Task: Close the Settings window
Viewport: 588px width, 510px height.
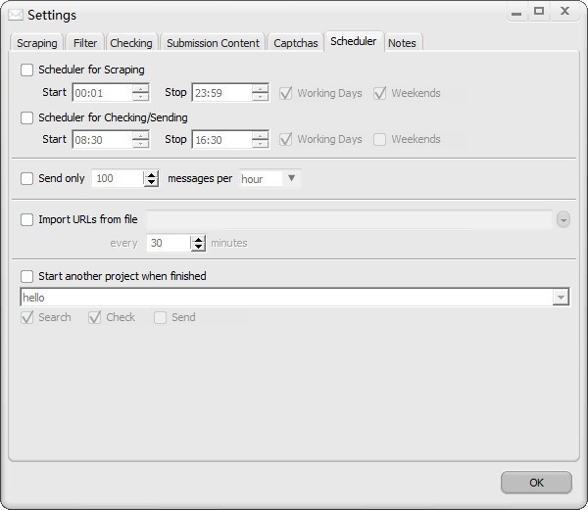Action: (564, 12)
